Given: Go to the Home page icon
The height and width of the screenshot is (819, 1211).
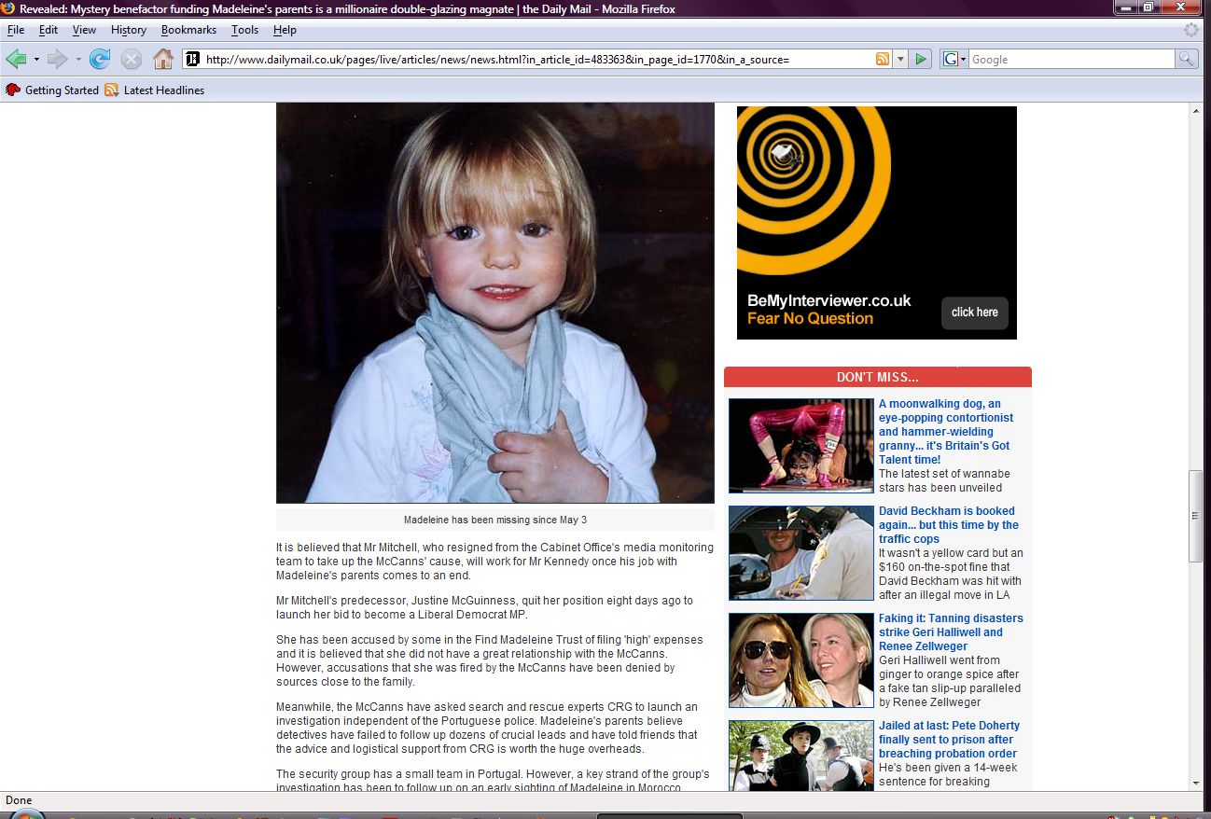Looking at the screenshot, I should click(163, 60).
